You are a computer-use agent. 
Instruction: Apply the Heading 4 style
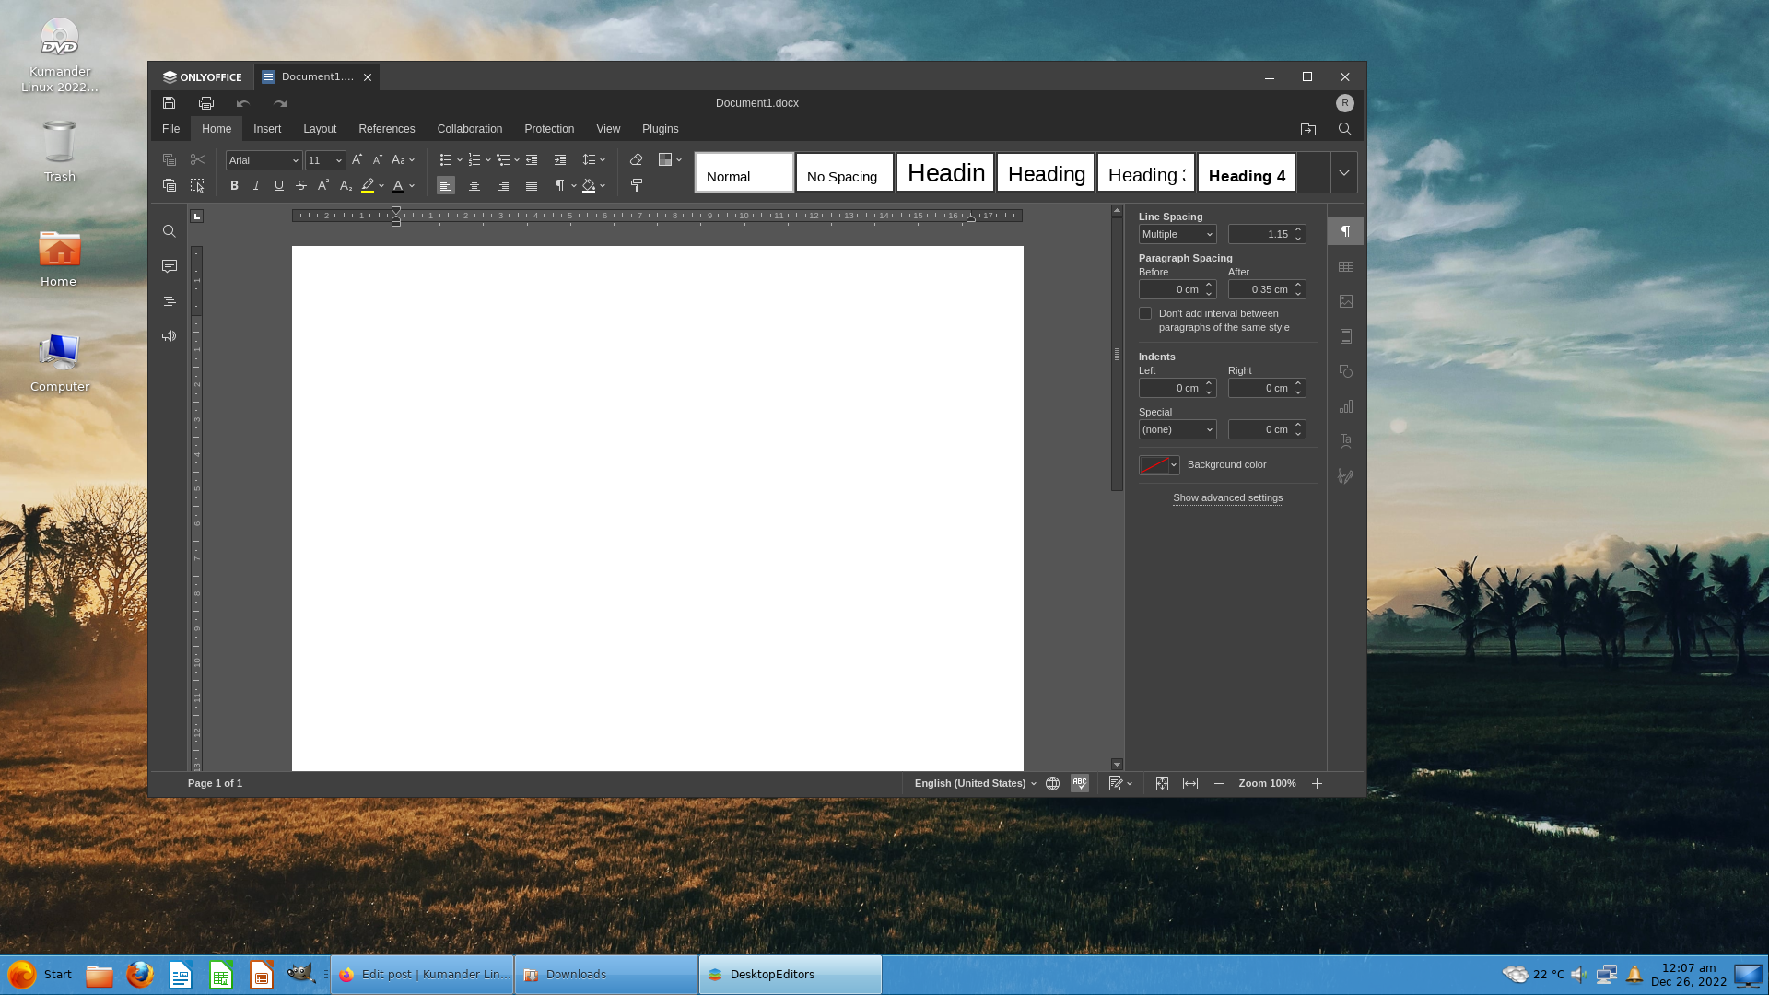tap(1247, 172)
